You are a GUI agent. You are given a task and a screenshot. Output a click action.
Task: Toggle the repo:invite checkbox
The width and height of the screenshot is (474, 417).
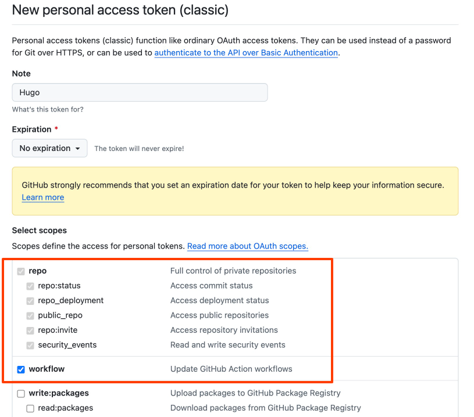click(30, 330)
